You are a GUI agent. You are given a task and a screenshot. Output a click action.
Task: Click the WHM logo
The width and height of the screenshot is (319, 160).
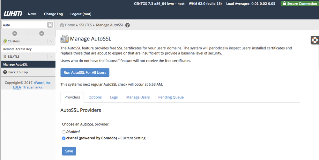(x=13, y=14)
